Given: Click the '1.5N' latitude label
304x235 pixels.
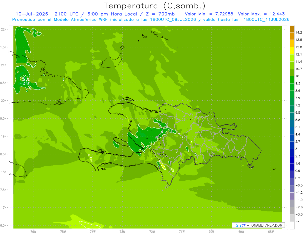Looking at the screenshot, I should pos(4,47).
